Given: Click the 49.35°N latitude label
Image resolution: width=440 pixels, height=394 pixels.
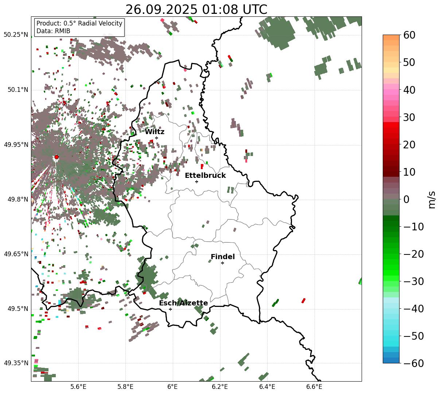Looking at the screenshot, I should click(x=16, y=363).
